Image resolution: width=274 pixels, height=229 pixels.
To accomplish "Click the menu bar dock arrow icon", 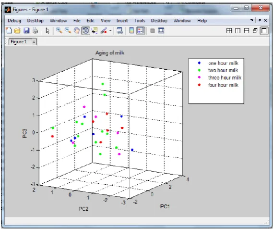I will [251, 20].
